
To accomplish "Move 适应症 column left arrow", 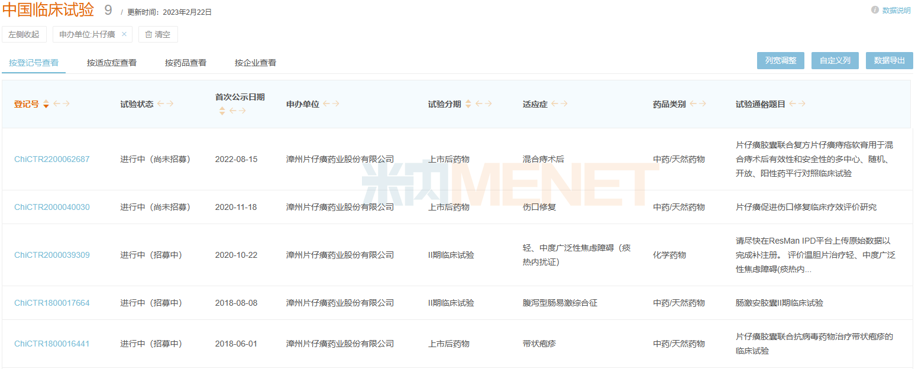I will [555, 104].
